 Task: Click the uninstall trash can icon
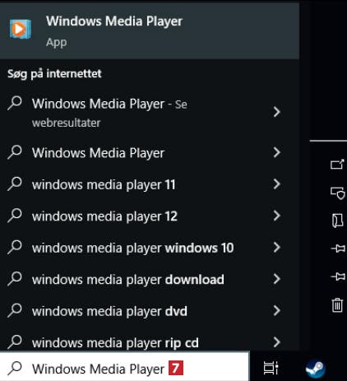[x=337, y=305]
